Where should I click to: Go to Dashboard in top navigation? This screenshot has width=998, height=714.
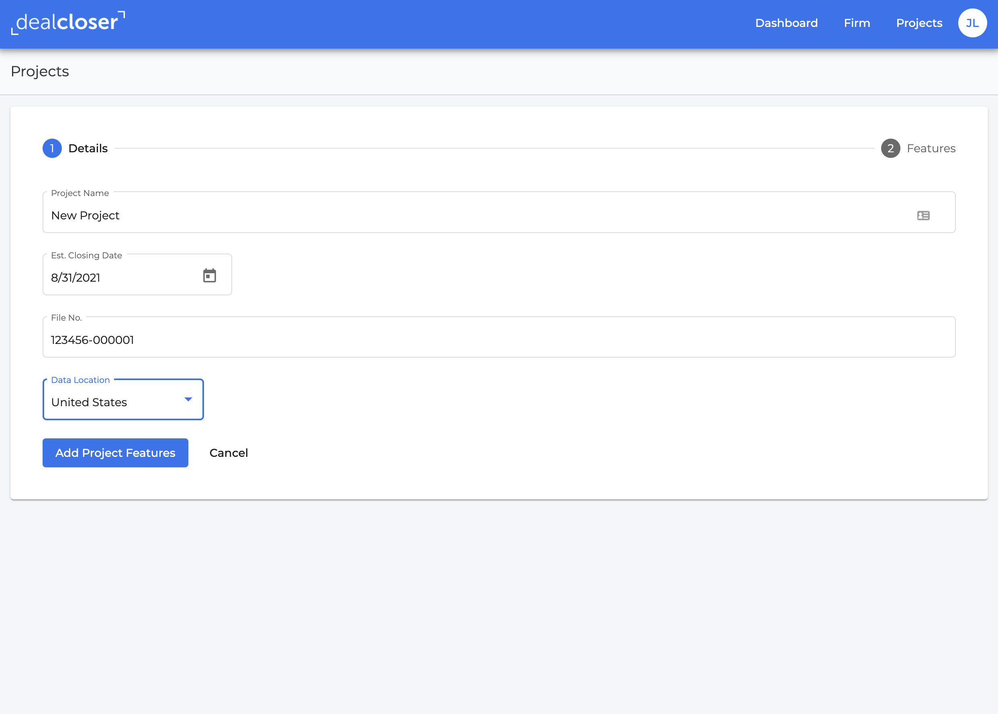(786, 23)
